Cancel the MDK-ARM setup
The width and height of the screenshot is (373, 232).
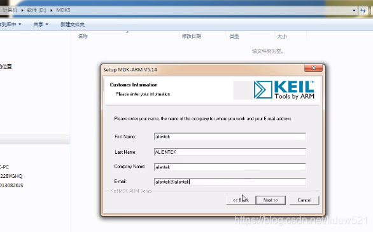click(x=304, y=200)
